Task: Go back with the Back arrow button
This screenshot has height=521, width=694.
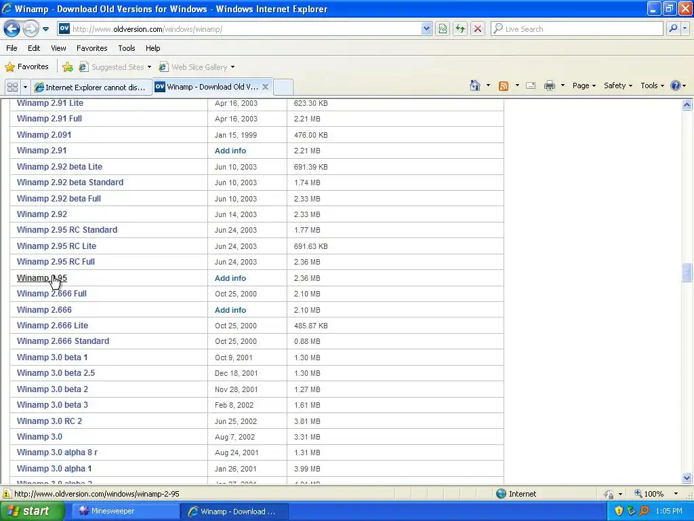Action: (12, 28)
